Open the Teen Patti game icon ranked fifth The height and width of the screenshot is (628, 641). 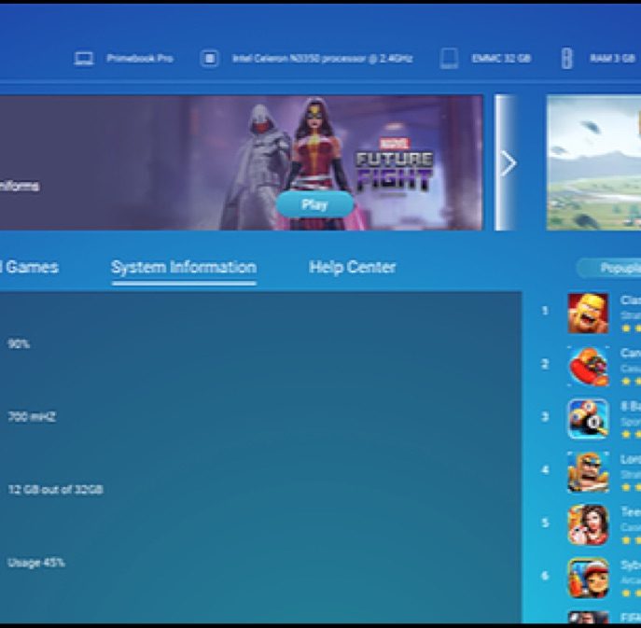588,524
